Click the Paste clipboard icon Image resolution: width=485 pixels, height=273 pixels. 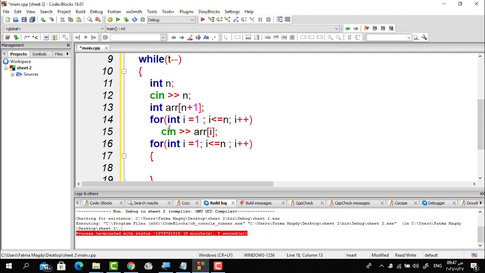coord(79,20)
